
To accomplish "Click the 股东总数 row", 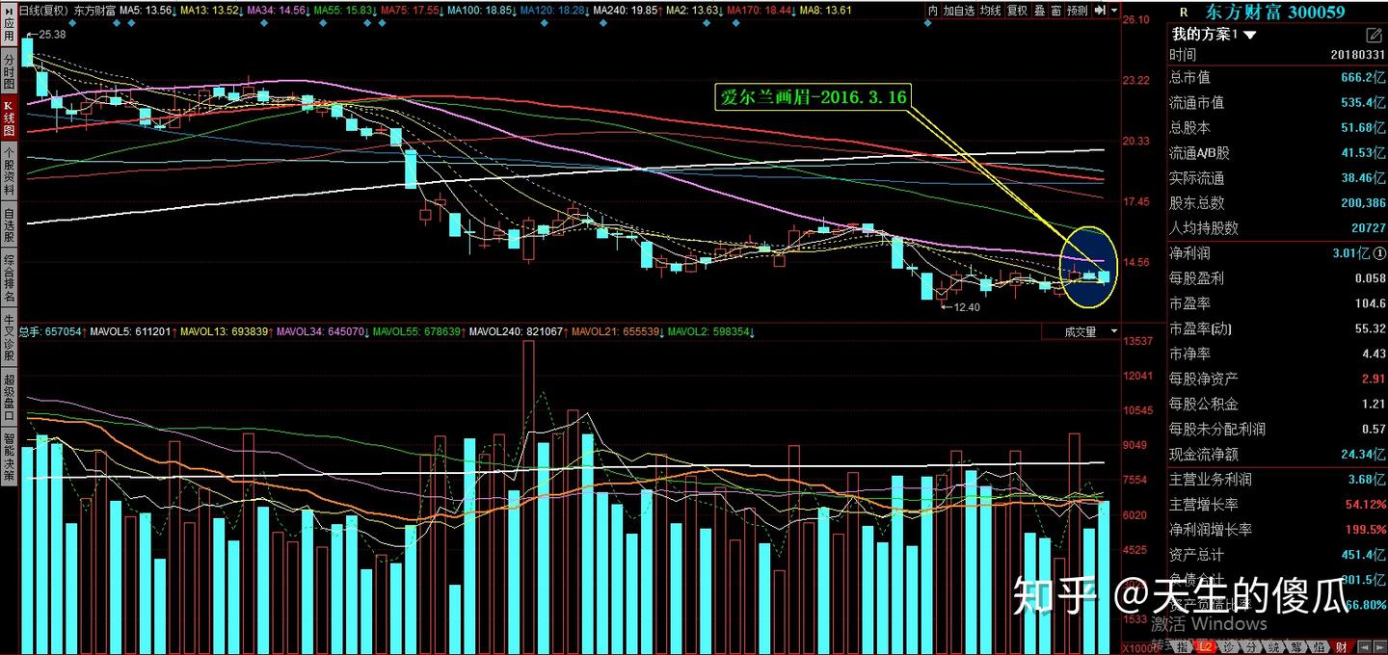I will [1277, 202].
